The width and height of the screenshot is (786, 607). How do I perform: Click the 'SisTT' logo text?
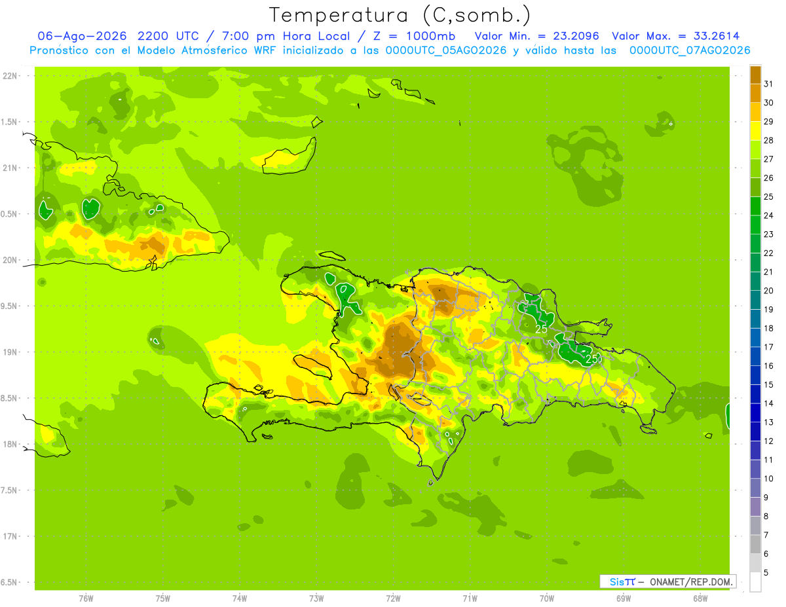pyautogui.click(x=622, y=581)
